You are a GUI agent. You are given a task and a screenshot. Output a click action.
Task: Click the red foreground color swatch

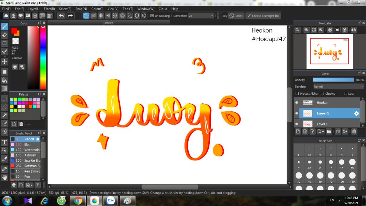[x=14, y=31]
